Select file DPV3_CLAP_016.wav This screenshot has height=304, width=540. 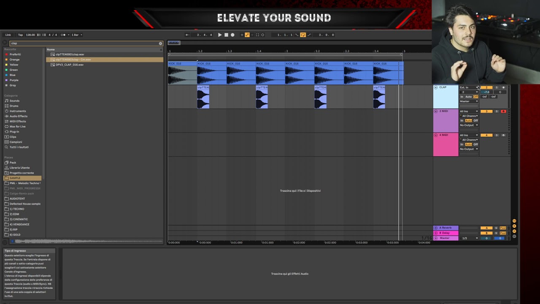(69, 65)
